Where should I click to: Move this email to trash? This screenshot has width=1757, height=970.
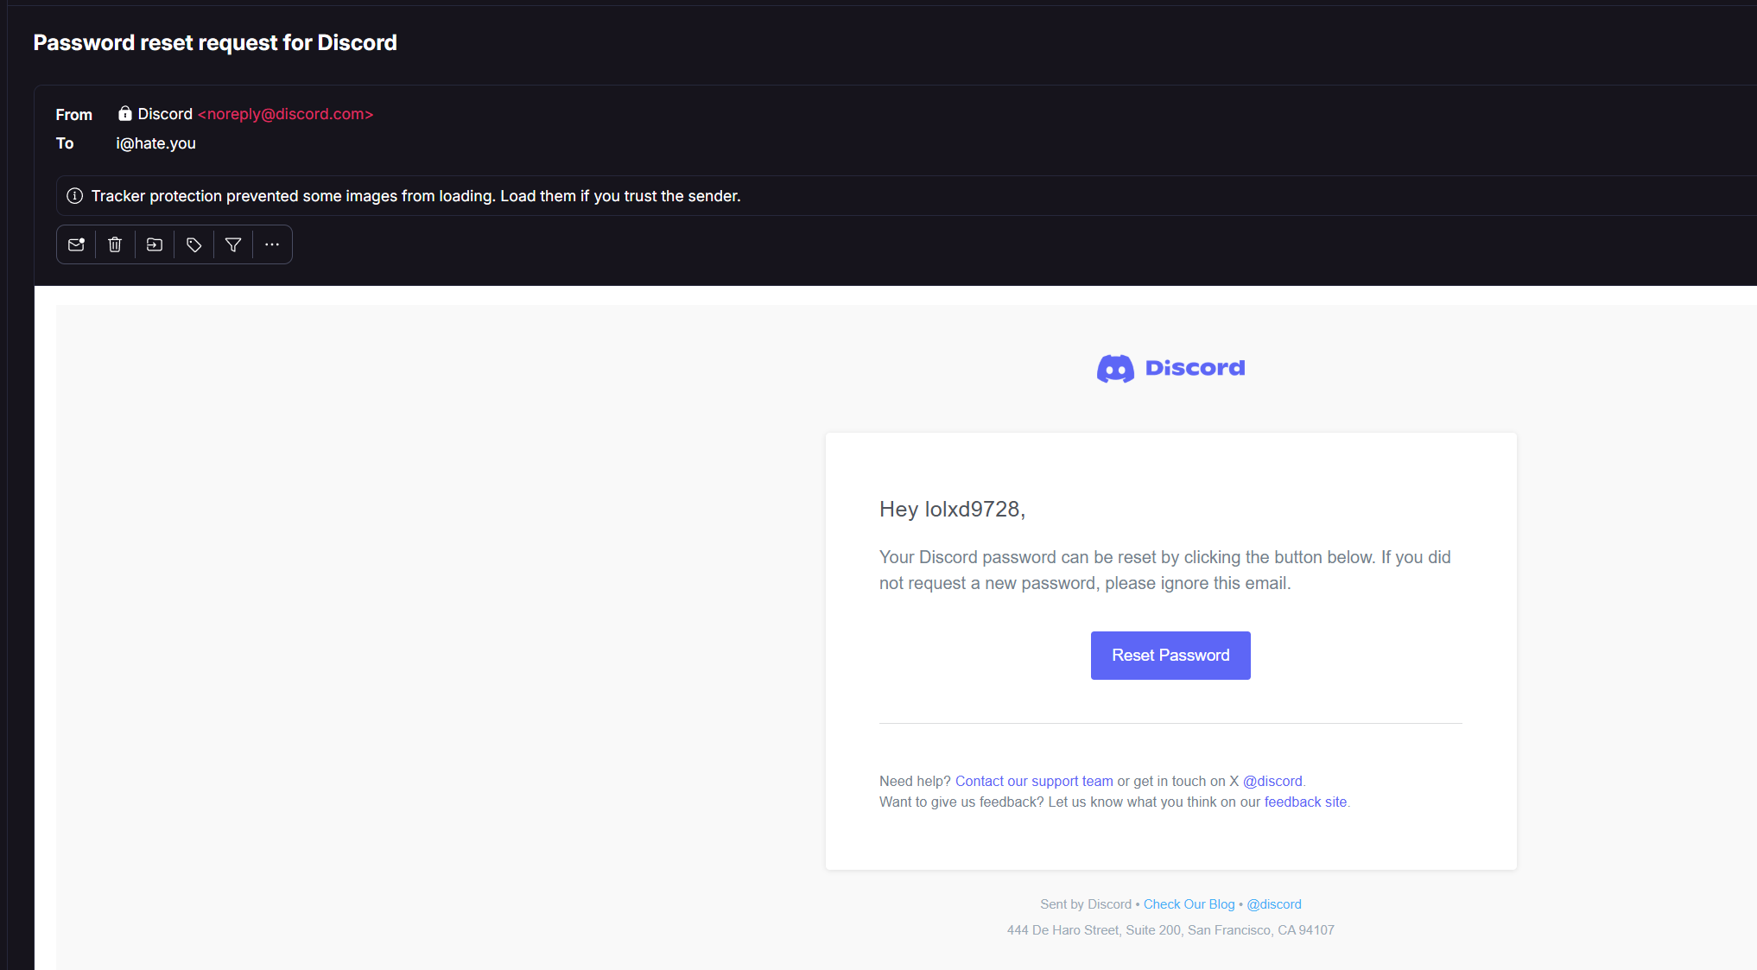click(115, 245)
